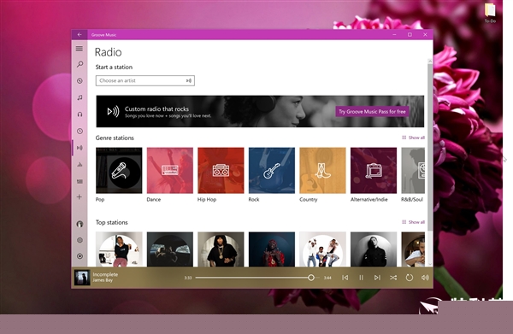This screenshot has height=334, width=513.
Task: Show all Top stations
Action: [x=414, y=222]
